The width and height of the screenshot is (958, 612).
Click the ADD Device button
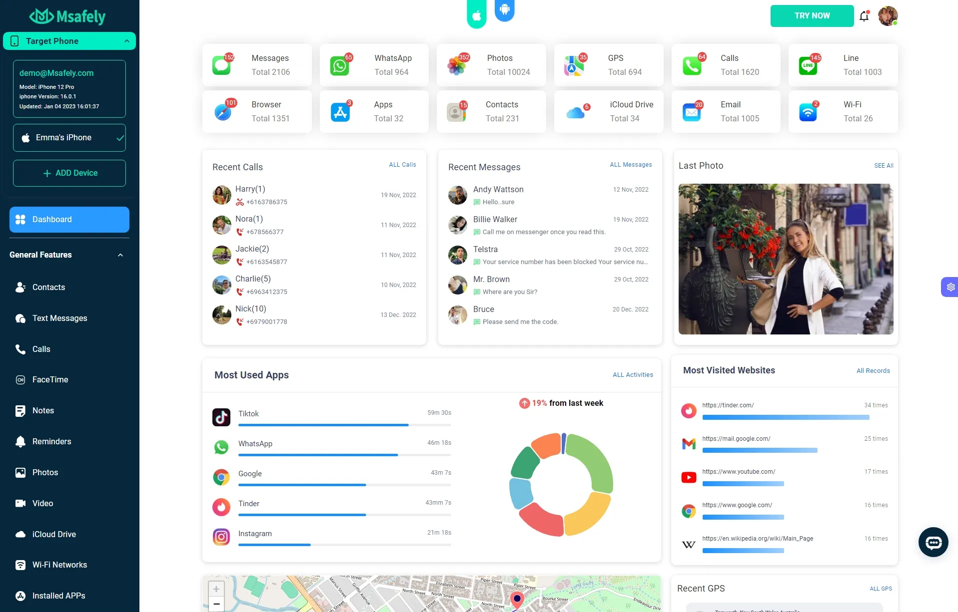pyautogui.click(x=69, y=173)
